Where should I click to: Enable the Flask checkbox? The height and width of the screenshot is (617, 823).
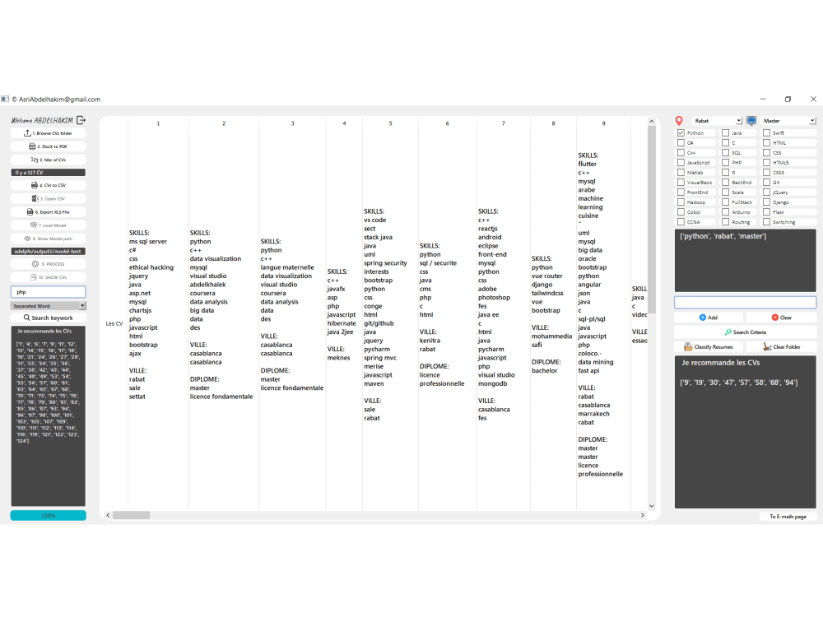[766, 212]
